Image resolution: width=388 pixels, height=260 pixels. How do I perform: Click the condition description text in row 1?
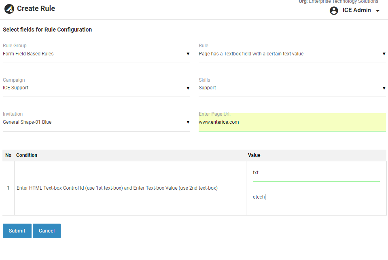point(117,188)
